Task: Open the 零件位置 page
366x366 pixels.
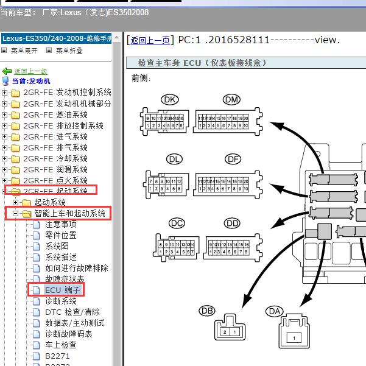Action: (61, 235)
